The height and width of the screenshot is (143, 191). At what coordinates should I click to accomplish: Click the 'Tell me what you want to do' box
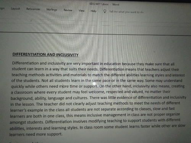pos(126,12)
